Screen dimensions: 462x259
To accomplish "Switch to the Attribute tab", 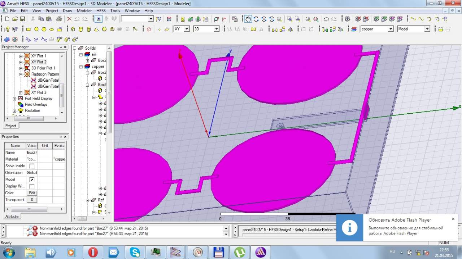I will pos(12,217).
